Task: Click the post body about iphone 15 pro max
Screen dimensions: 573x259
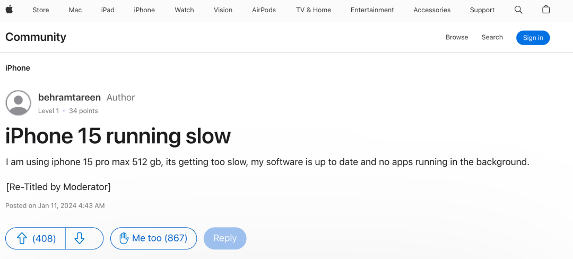Action: (x=267, y=162)
